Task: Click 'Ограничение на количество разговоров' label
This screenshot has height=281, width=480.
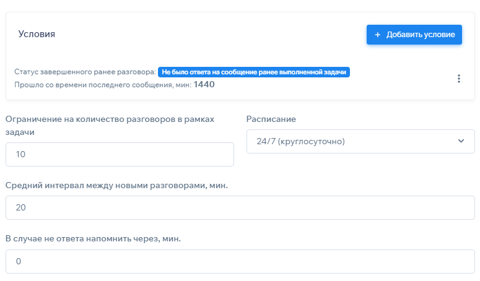Action: pos(110,119)
